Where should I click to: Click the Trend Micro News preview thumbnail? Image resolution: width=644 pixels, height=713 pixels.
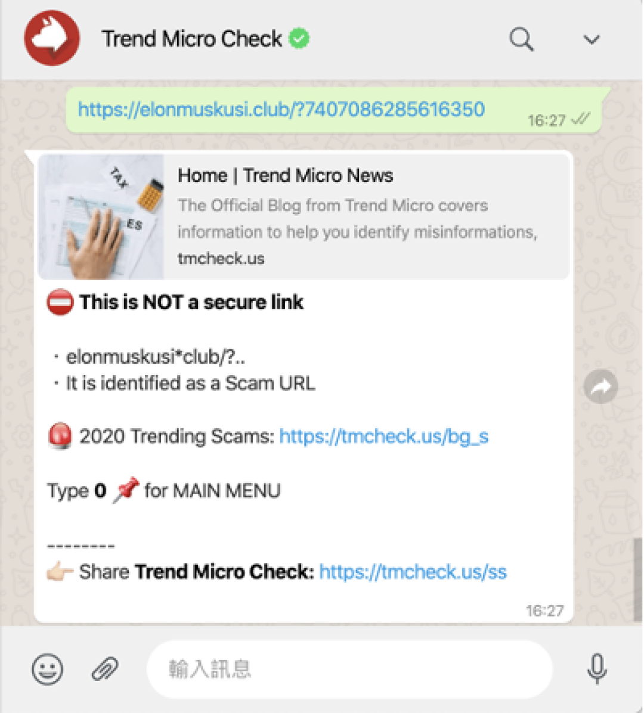pyautogui.click(x=101, y=217)
